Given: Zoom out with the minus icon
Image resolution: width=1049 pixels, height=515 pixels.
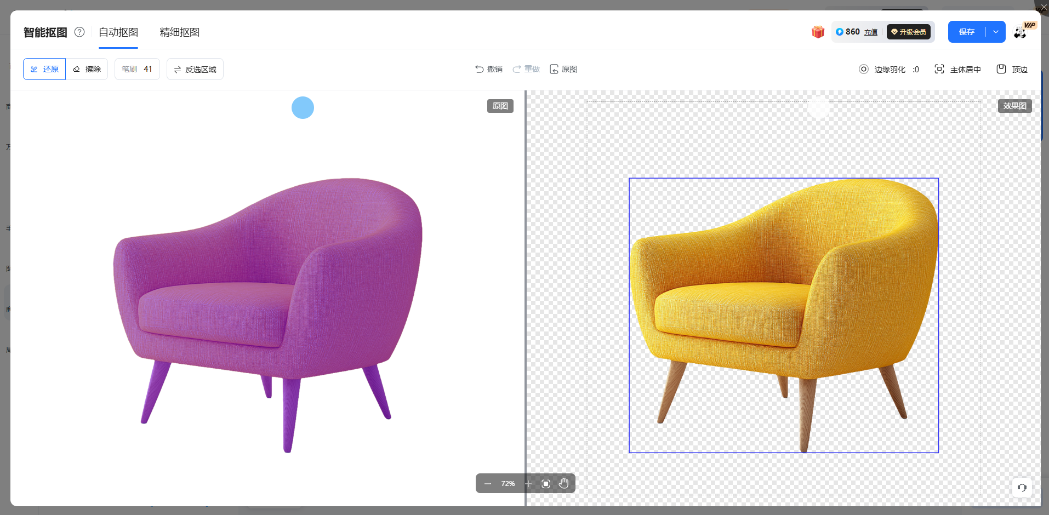Looking at the screenshot, I should (x=488, y=484).
